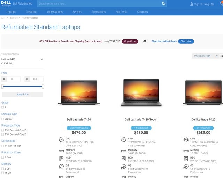
Task: Remove the Latitude 7420 selection filter
Action: point(42,59)
